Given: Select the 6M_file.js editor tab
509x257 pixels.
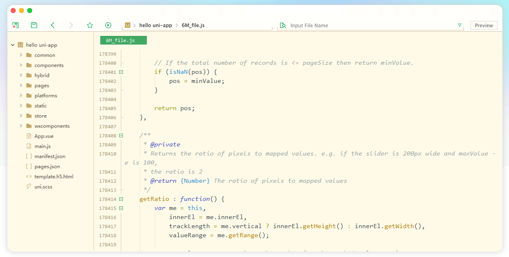Looking at the screenshot, I should point(123,40).
